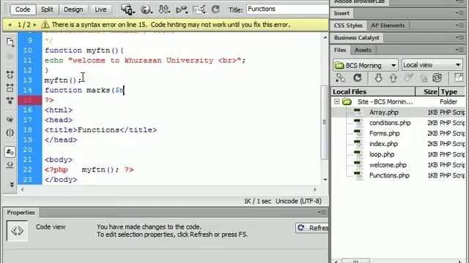Sort by Type column header
This screenshot has width=469, height=263.
[452, 91]
